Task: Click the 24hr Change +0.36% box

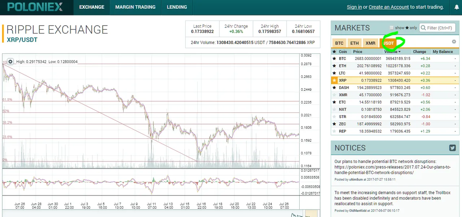Action: pyautogui.click(x=236, y=29)
